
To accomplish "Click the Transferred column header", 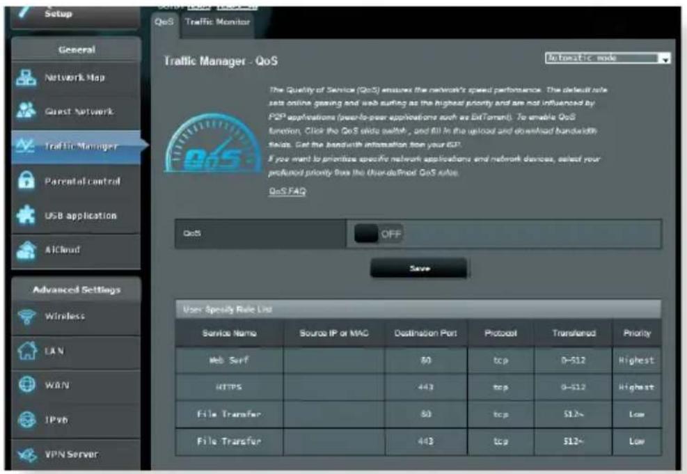I will (574, 333).
